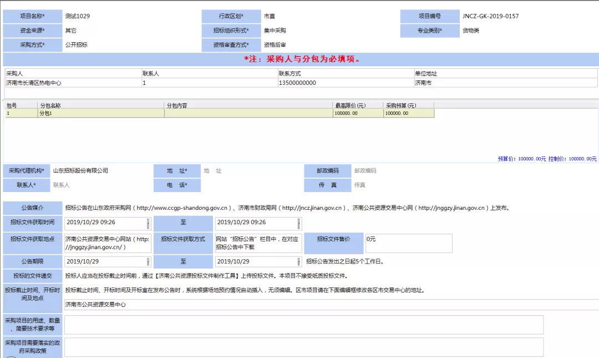Click the agency 联系人 input below 采购代理机构
The image size is (599, 358).
click(x=100, y=185)
